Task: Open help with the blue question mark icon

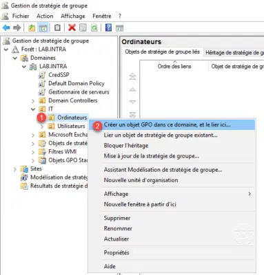Action: [108, 27]
